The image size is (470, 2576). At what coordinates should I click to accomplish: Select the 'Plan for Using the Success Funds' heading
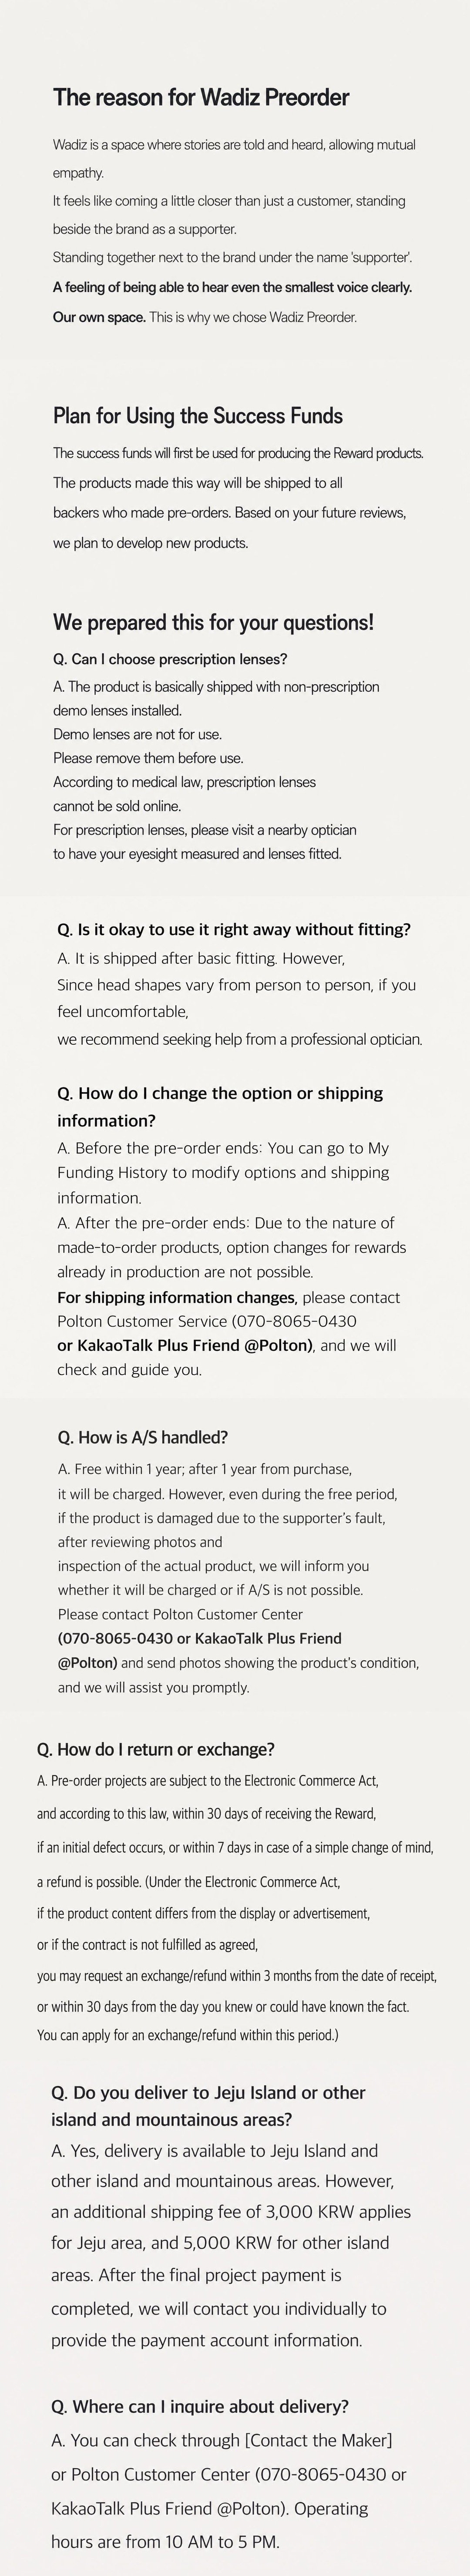[x=198, y=416]
